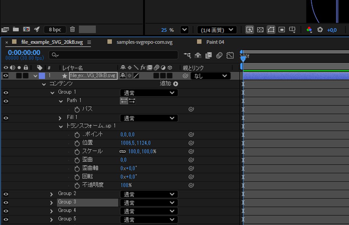Select the Group 3 row
349x225 pixels.
point(88,202)
